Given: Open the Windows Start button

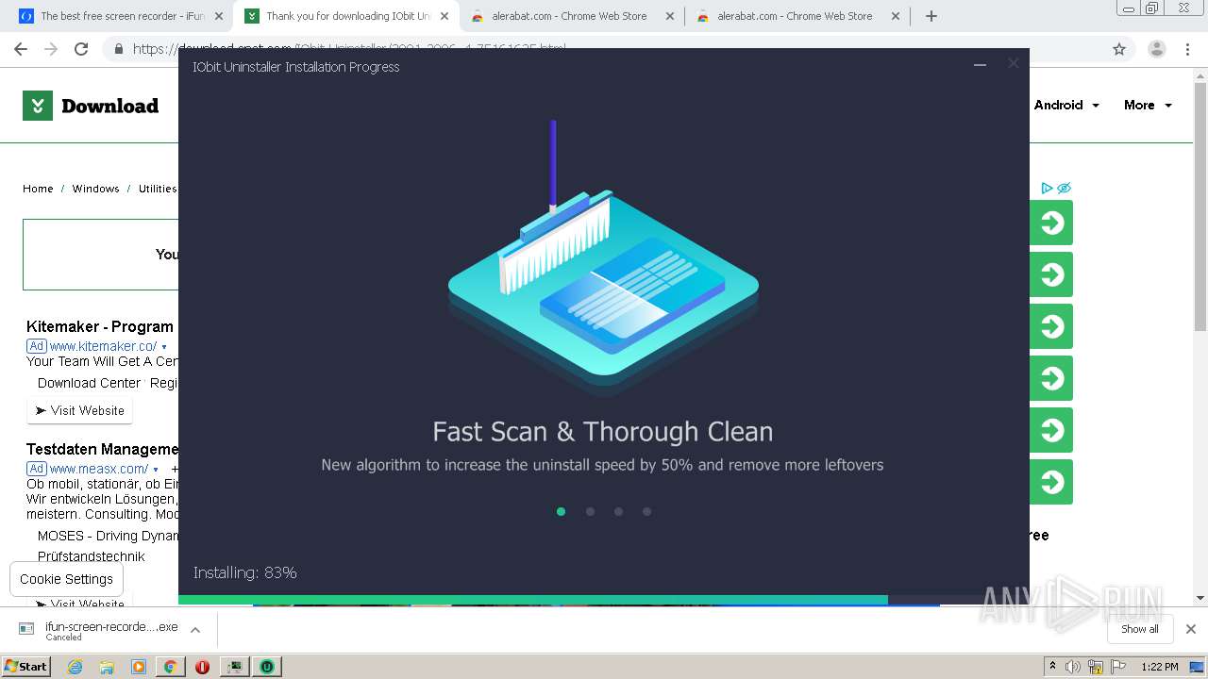Looking at the screenshot, I should [x=26, y=667].
